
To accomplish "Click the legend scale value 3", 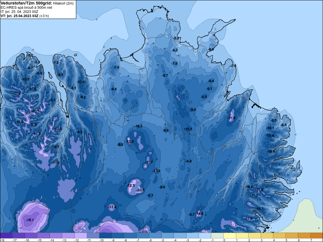I will coord(261,240).
